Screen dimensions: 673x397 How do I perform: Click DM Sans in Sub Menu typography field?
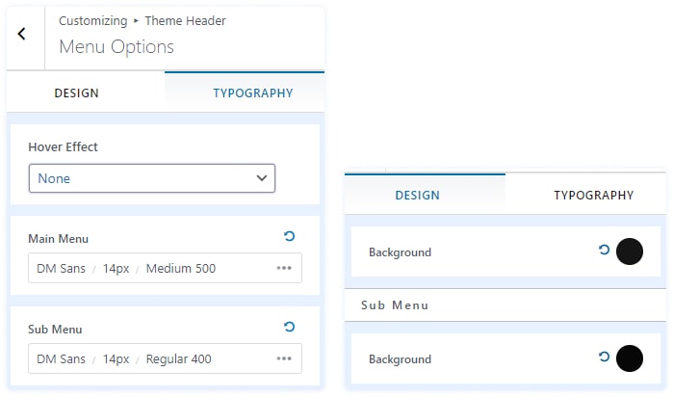point(61,359)
